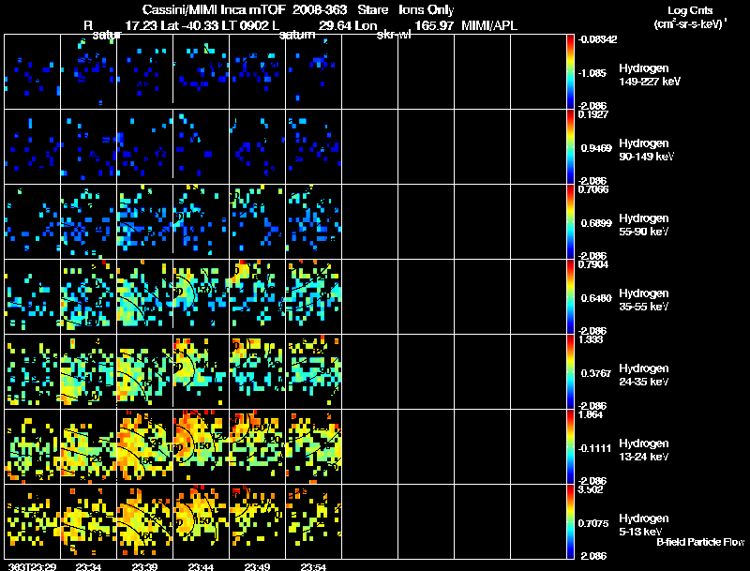Screen dimensions: 750x571
Task: Click the 5-13 keV image panel at 23:29
Action: click(x=32, y=521)
